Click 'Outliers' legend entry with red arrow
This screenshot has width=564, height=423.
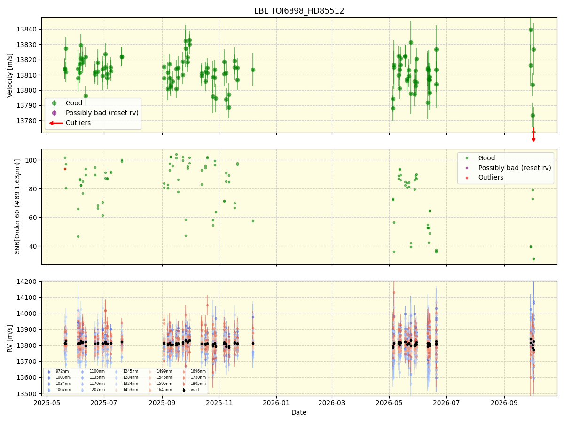78,123
